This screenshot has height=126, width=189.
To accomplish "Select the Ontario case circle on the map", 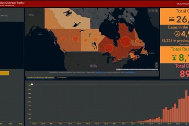I will pyautogui.click(x=109, y=48).
